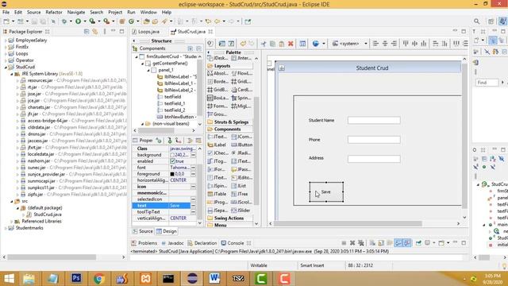
Task: Open Chrome from the Windows taskbar
Action: point(99,279)
